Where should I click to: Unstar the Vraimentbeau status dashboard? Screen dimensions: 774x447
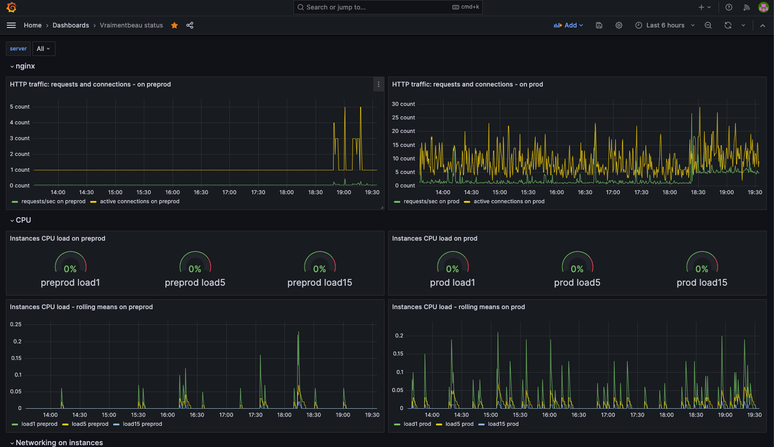click(174, 25)
